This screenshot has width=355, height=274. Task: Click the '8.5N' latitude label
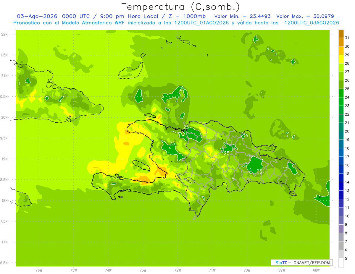(x=4, y=180)
